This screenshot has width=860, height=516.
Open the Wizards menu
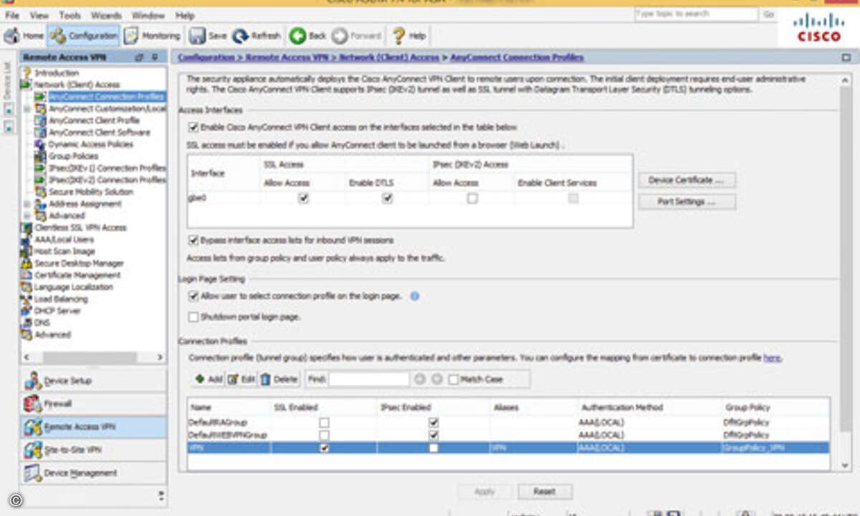point(106,15)
